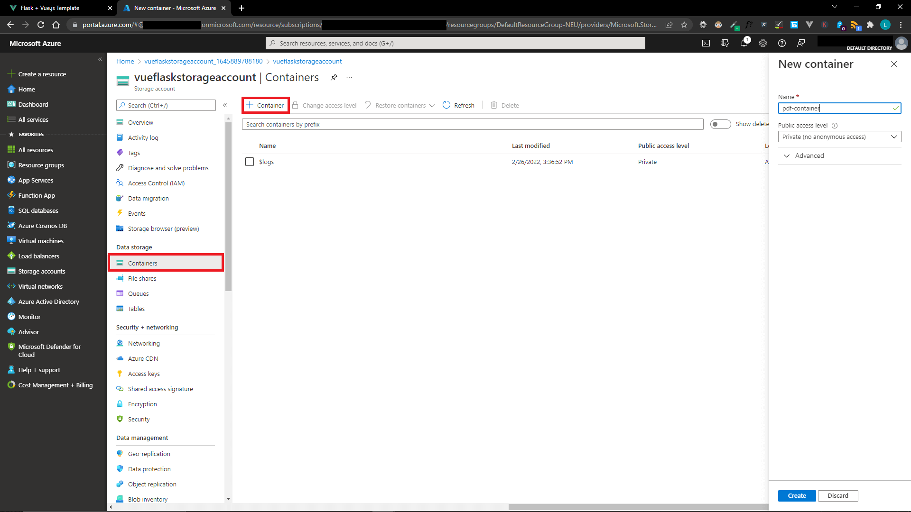Screen dimensions: 911x512
Task: Select Queues under Data storage
Action: [x=138, y=293]
